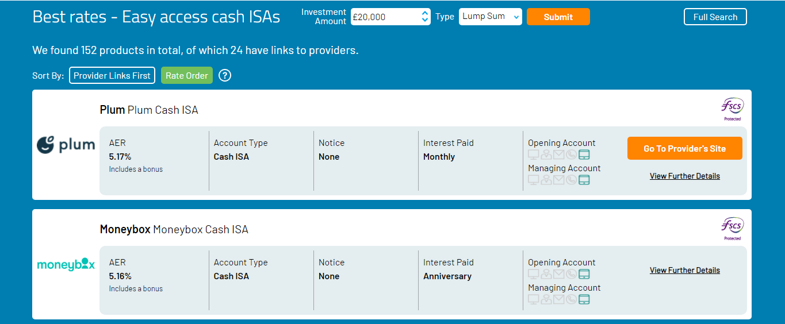Click Plum Managing Account telephone icon

tap(571, 180)
